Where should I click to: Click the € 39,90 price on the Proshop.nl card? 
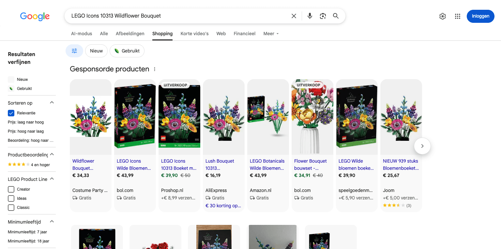169,175
